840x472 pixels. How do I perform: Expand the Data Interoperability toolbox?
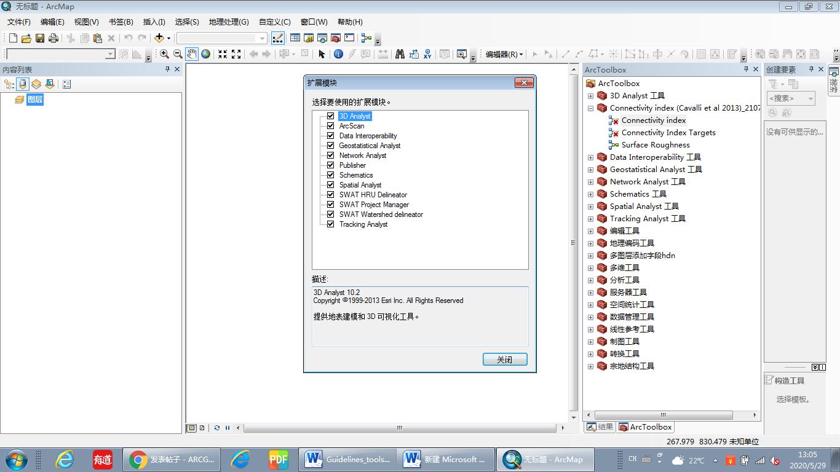coord(591,157)
